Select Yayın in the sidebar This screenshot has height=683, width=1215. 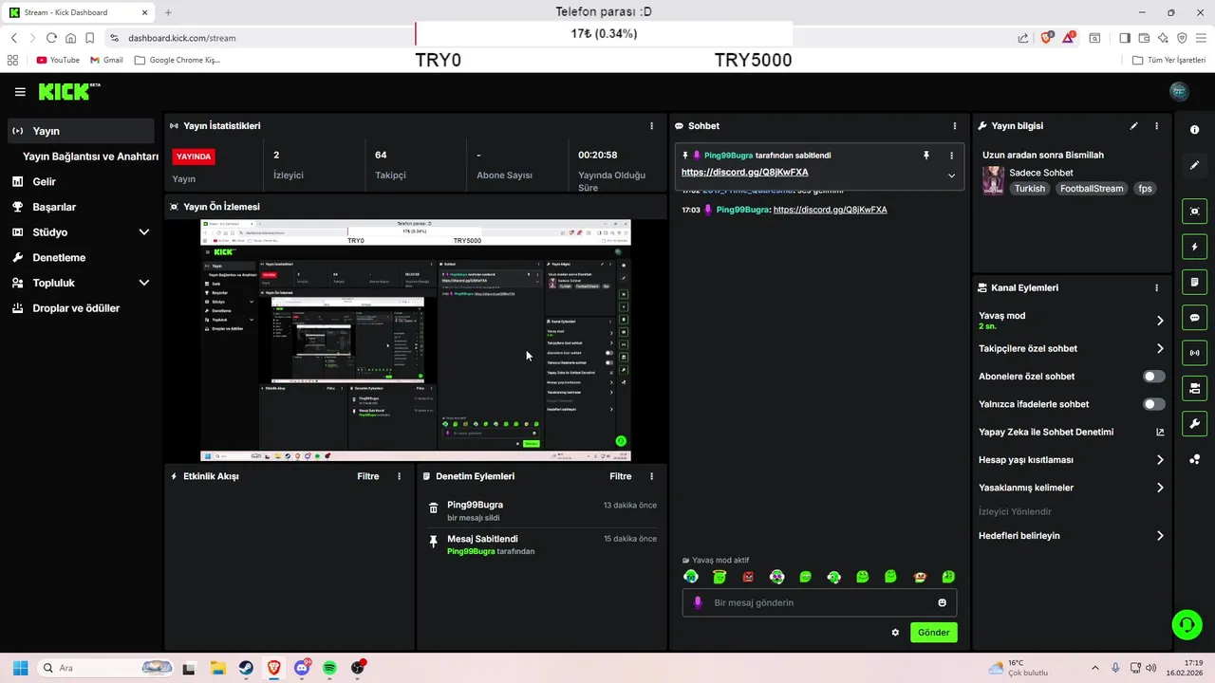click(81, 131)
